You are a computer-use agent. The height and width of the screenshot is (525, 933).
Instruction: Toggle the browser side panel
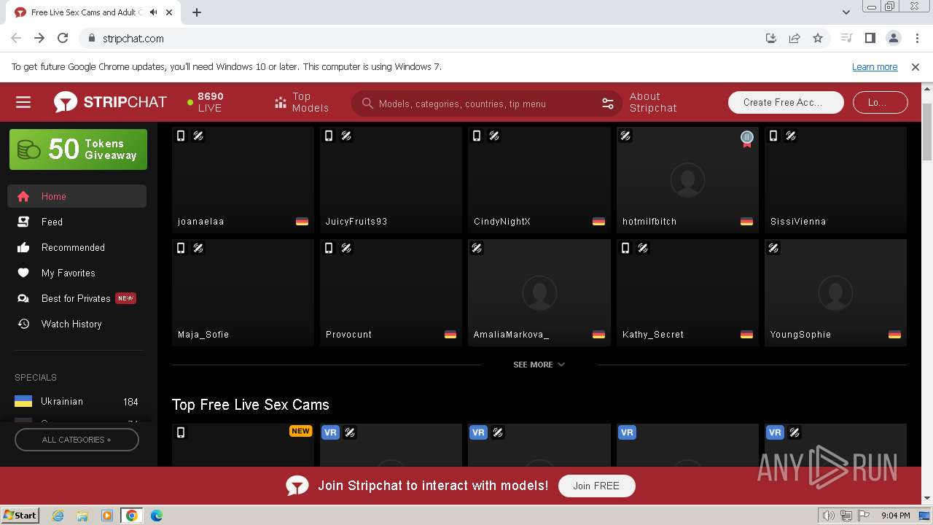coord(870,38)
